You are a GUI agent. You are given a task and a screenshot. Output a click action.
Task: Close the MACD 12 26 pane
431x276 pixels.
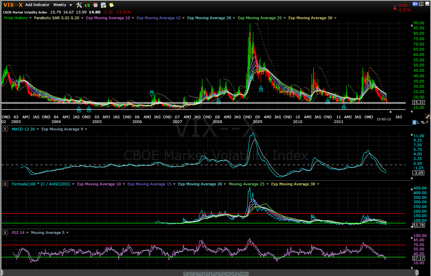(x=5, y=129)
